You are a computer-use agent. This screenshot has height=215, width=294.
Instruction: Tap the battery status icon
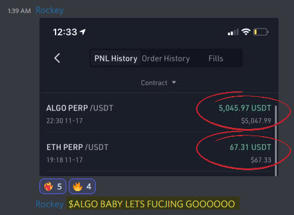click(261, 32)
